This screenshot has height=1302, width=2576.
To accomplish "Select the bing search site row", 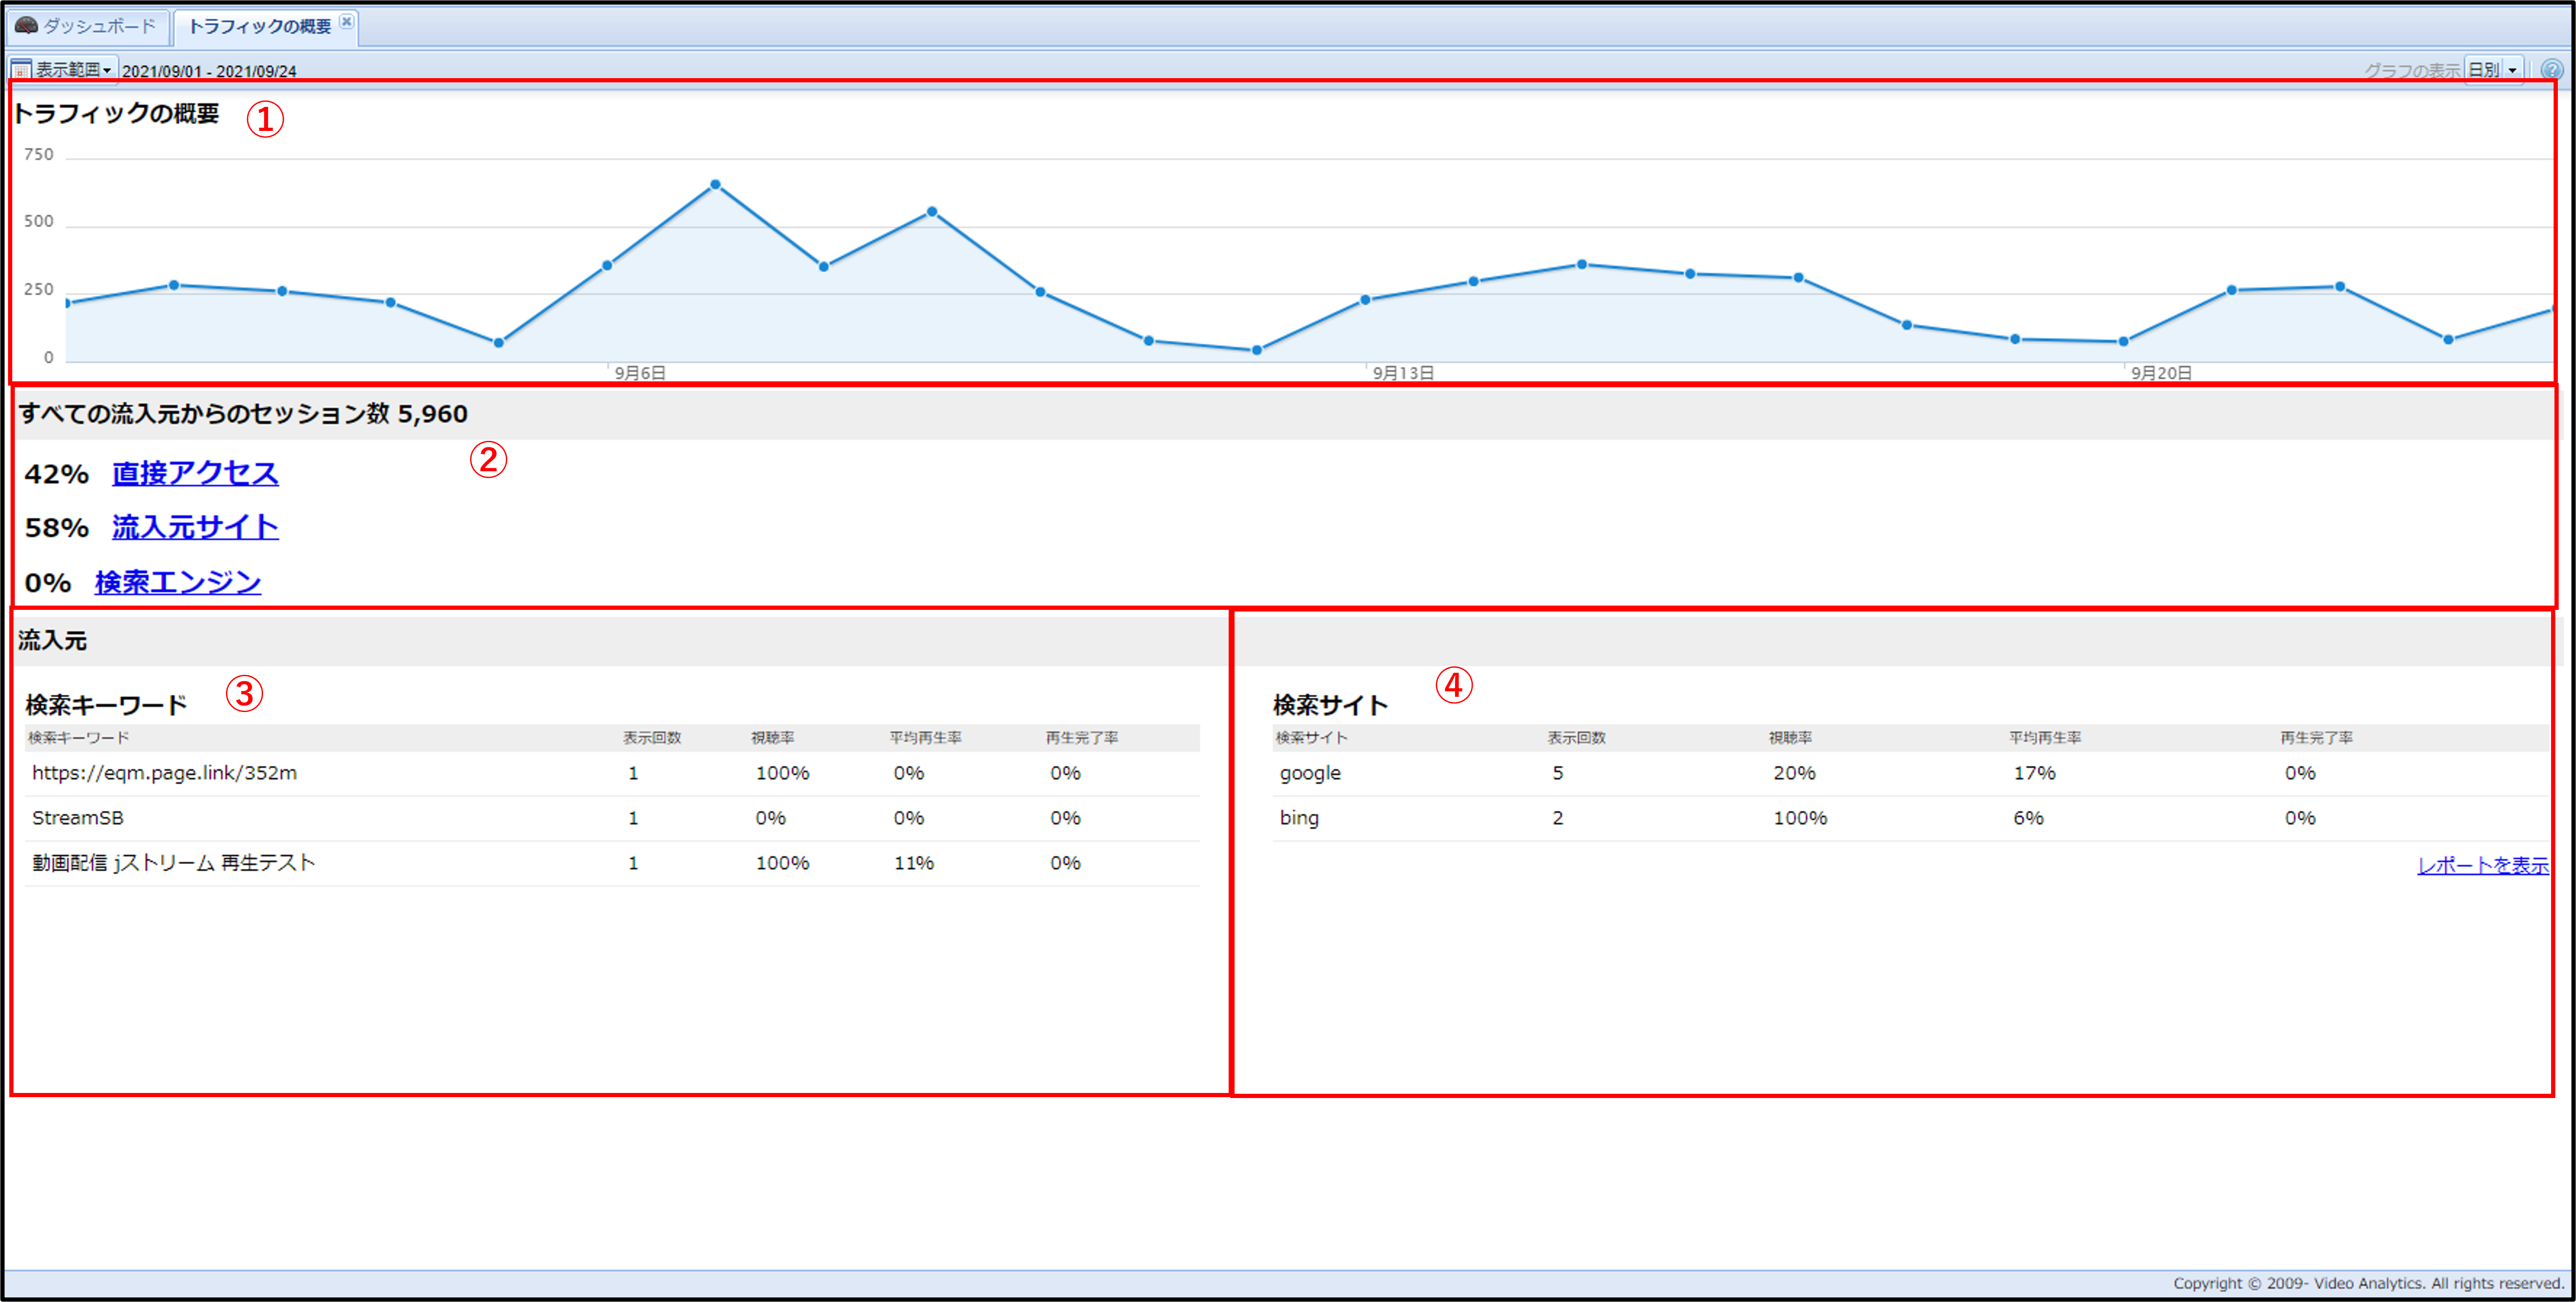I will pos(1911,818).
